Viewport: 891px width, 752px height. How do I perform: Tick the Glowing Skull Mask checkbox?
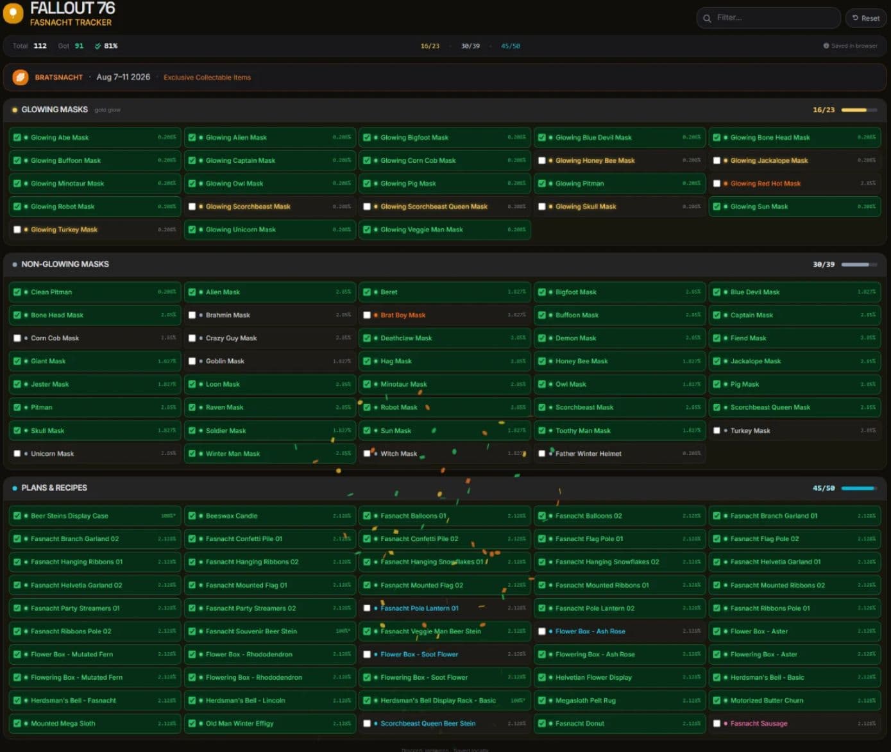click(542, 207)
